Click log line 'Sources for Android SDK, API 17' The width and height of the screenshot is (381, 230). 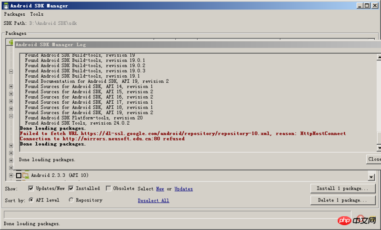click(x=89, y=102)
